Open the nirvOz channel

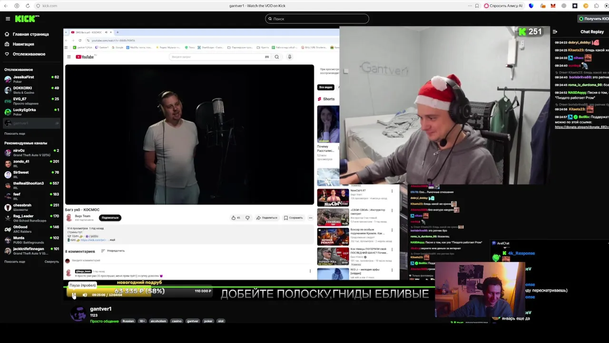(x=31, y=152)
